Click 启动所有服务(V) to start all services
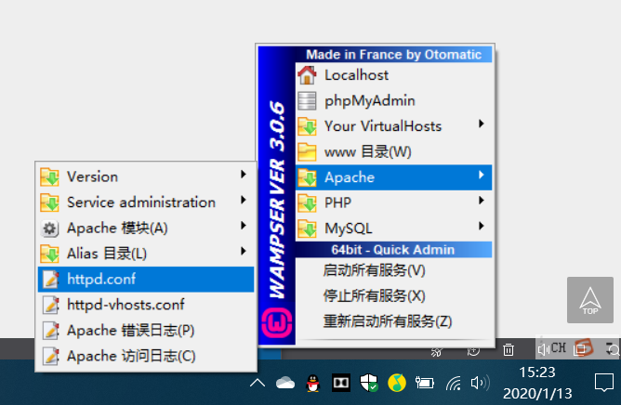The image size is (621, 405). 393,270
